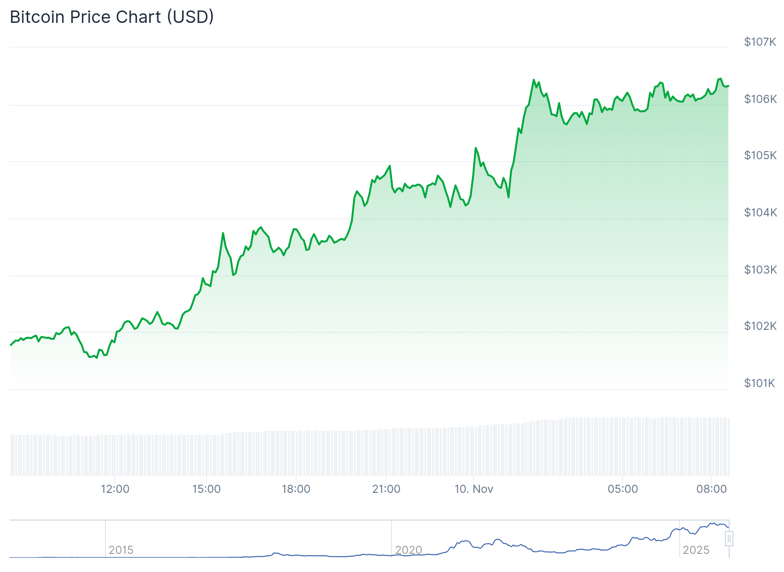784x572 pixels.
Task: Click the $106K price axis label
Action: [x=760, y=99]
